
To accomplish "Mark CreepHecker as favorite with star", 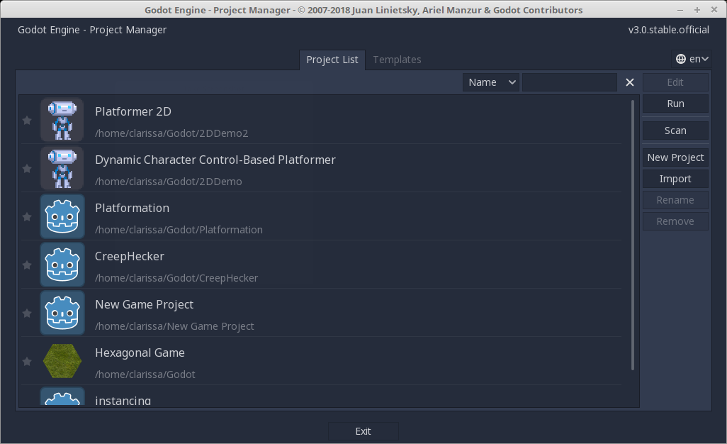I will coord(27,265).
